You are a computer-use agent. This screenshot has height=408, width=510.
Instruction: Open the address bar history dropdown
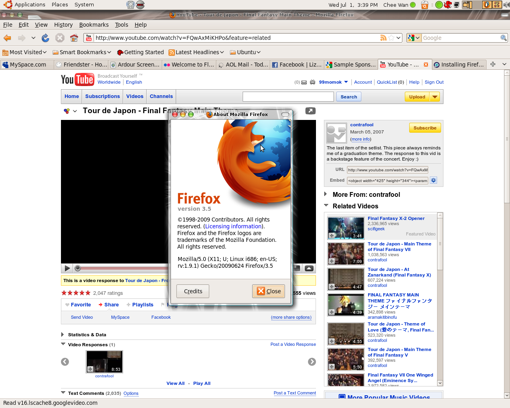click(398, 38)
